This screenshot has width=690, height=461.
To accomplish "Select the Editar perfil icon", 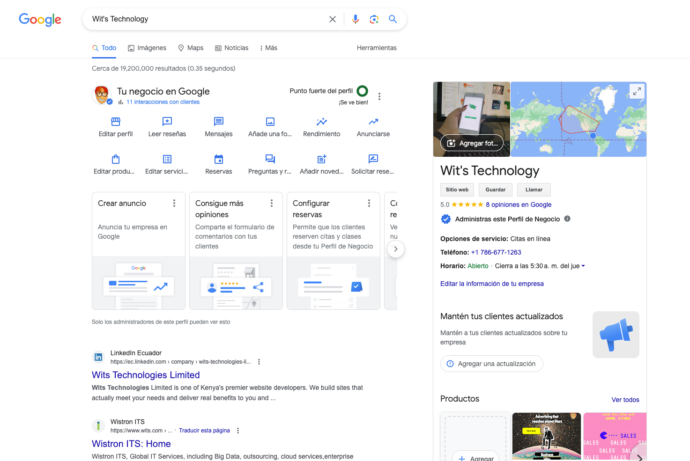I will click(115, 121).
